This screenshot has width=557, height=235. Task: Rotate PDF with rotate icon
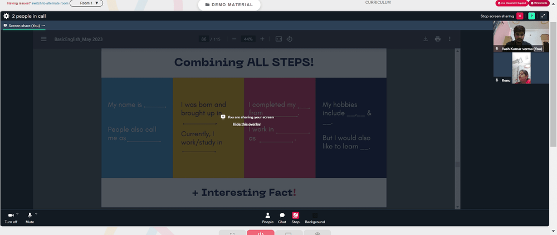tap(290, 39)
